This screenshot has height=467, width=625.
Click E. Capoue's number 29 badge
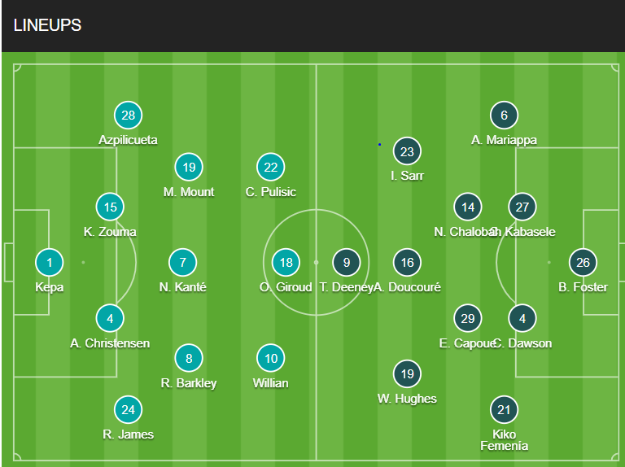(468, 318)
